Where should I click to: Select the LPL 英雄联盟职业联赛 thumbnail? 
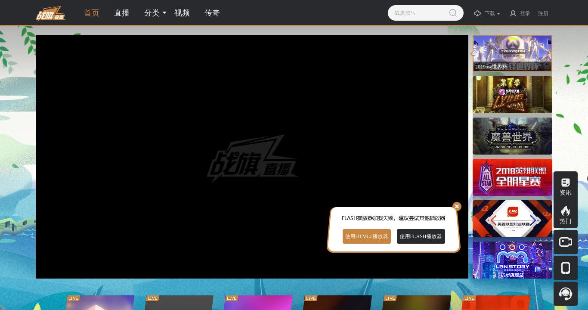512,219
